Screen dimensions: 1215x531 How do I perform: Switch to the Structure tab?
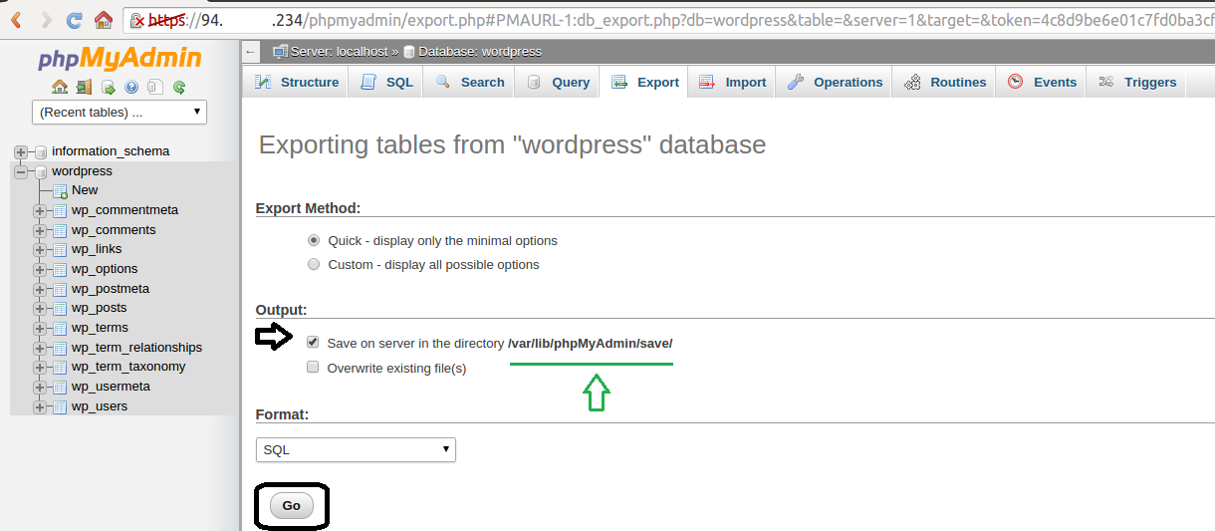point(297,83)
